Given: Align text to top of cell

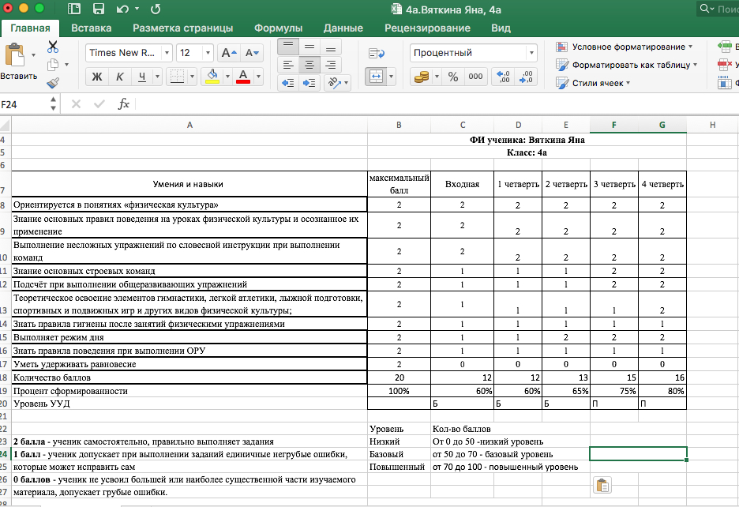Looking at the screenshot, I should click(x=288, y=47).
